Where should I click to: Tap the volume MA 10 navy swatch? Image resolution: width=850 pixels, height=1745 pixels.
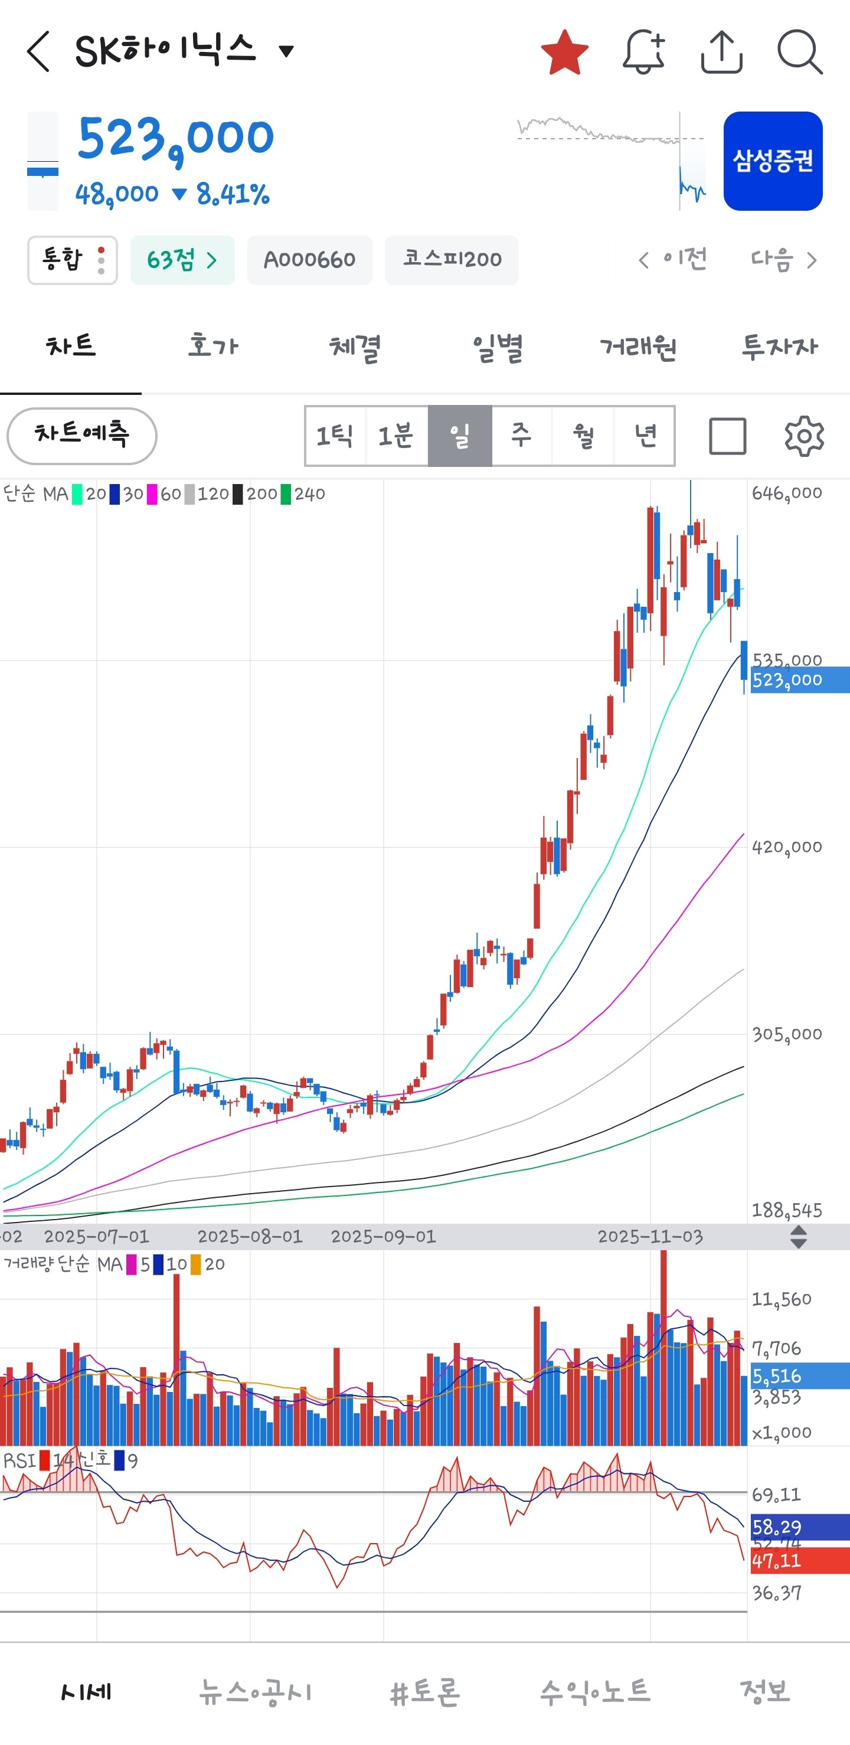158,1264
